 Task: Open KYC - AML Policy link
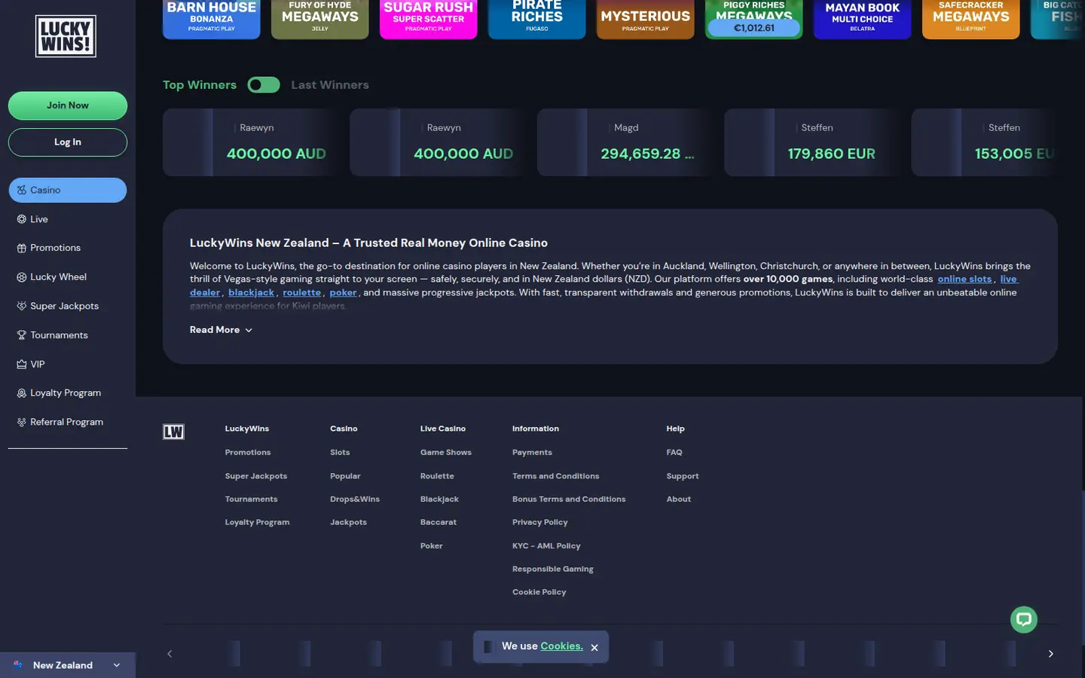[546, 546]
